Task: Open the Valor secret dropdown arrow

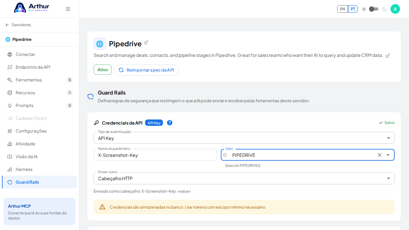Action: (388, 155)
